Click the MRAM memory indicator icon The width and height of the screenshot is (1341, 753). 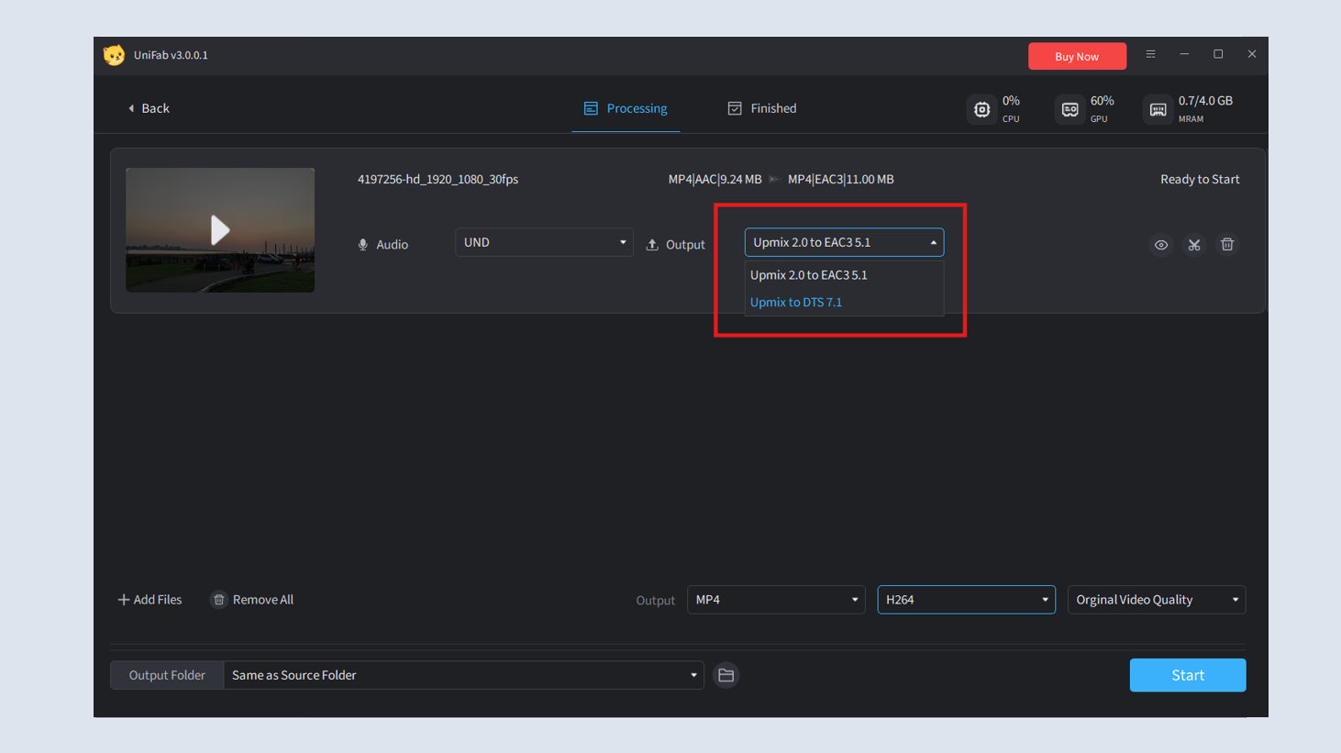tap(1158, 109)
